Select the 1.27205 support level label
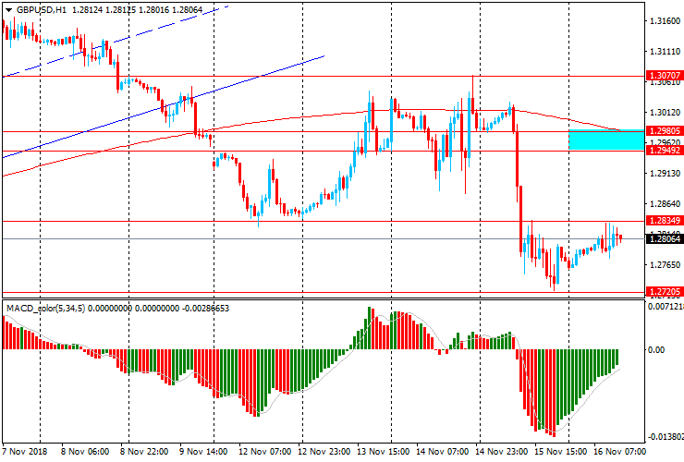This screenshot has height=462, width=684. click(665, 292)
